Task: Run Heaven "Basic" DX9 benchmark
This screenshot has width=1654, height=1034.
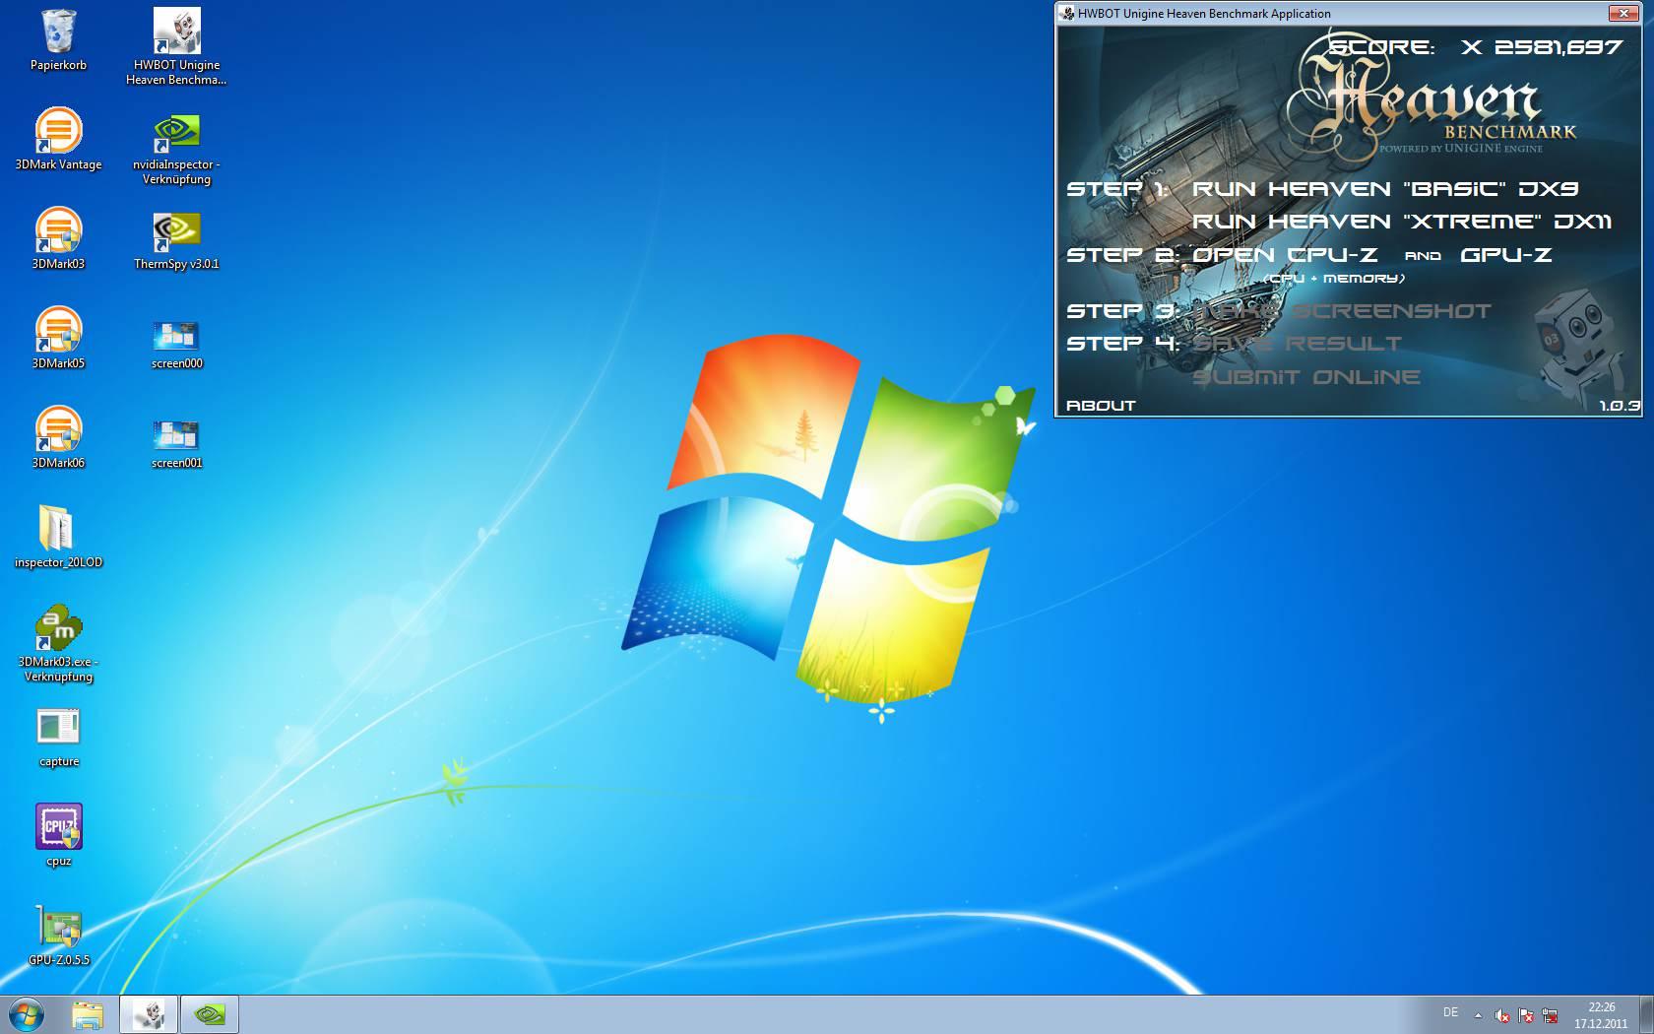Action: coord(1385,188)
